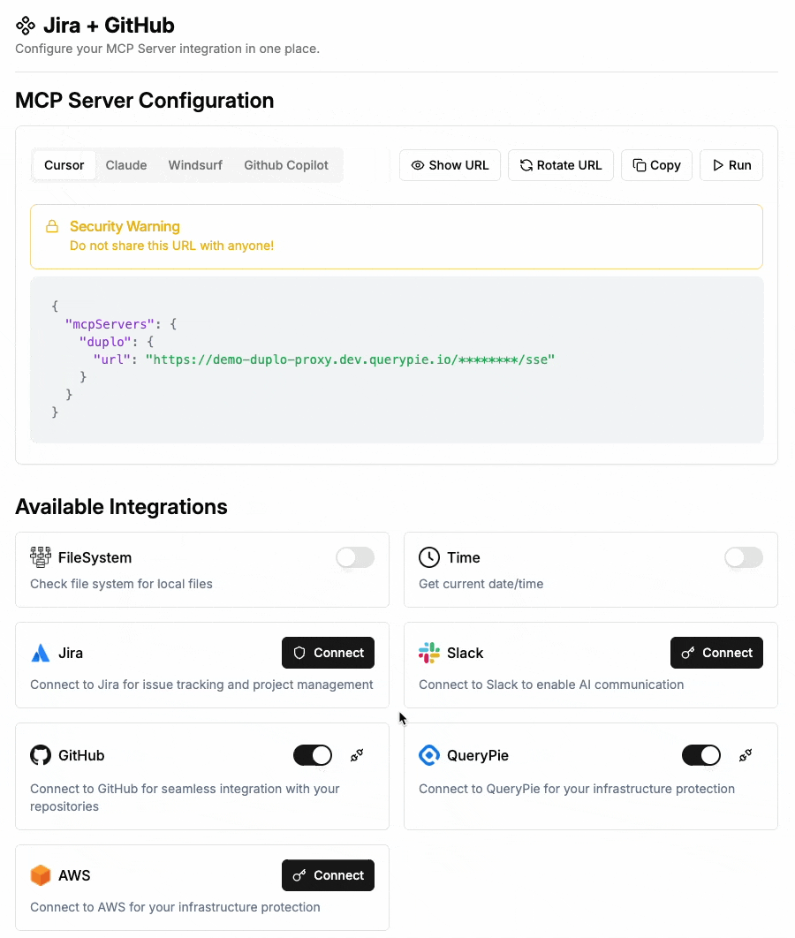Click the QueryPie icon
The width and height of the screenshot is (795, 938).
click(x=429, y=755)
